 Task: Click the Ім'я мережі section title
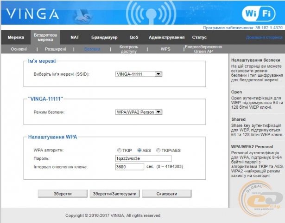point(42,61)
